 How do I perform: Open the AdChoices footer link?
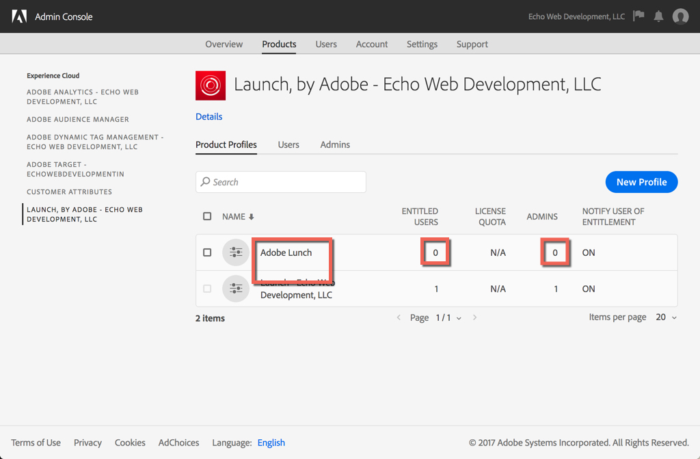point(178,443)
